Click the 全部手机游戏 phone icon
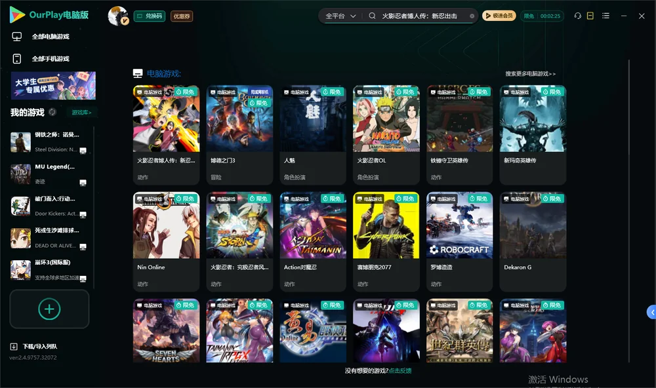 [x=17, y=59]
